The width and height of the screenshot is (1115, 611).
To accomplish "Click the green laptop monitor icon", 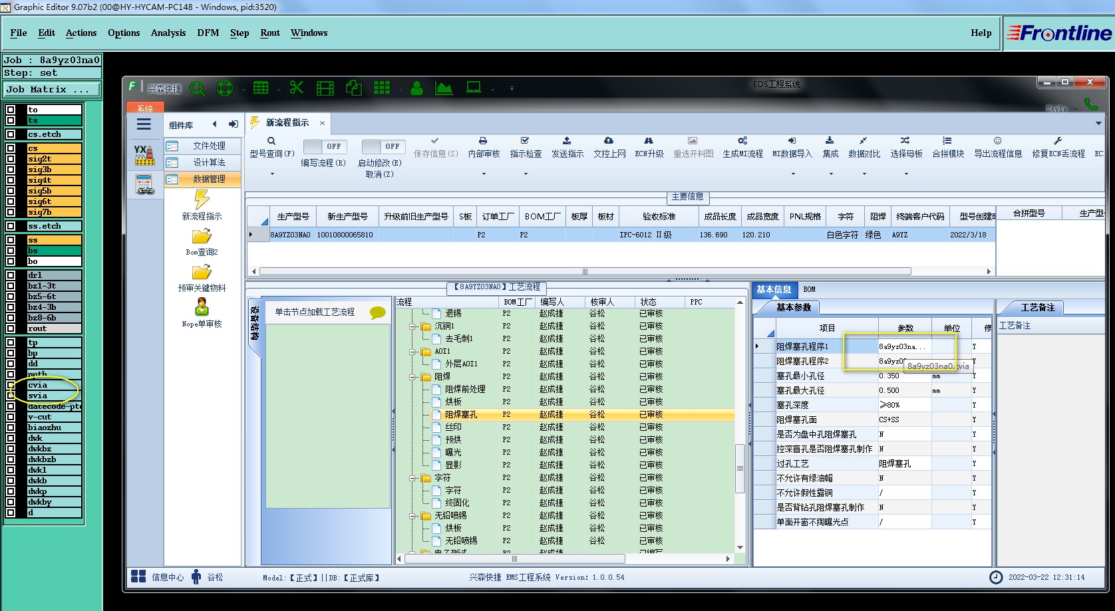I will 474,87.
